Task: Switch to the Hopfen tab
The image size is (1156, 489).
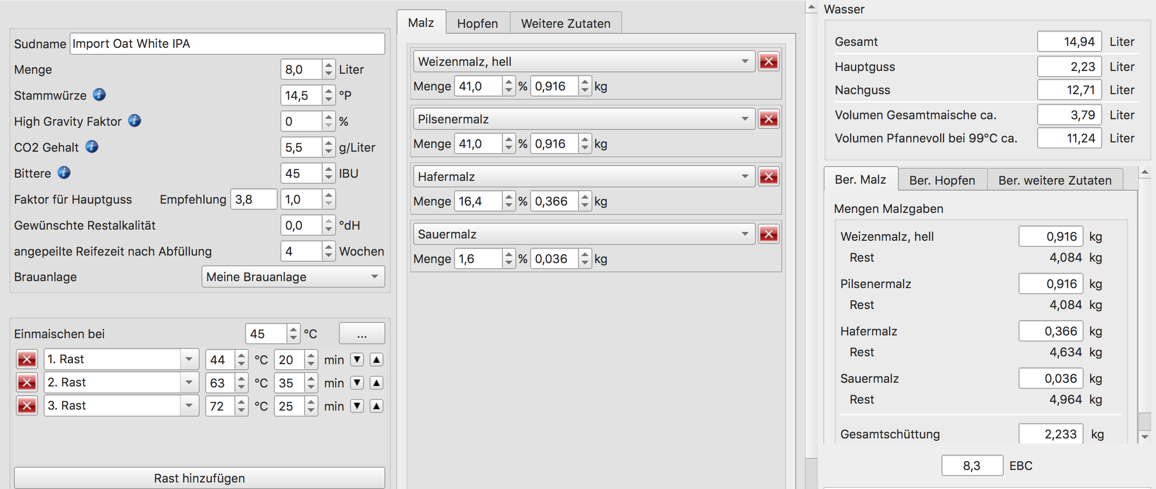Action: (x=477, y=23)
